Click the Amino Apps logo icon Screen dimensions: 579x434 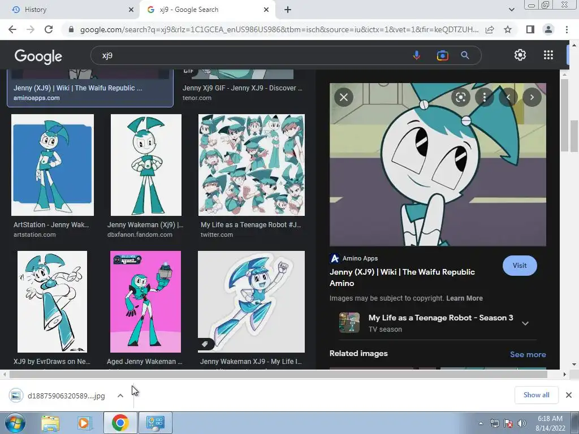(x=335, y=258)
